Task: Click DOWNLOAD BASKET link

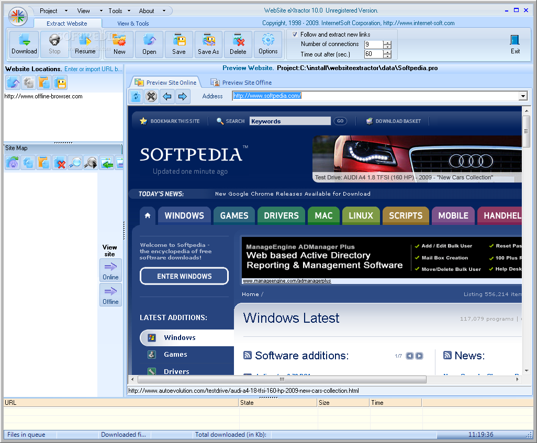Action: click(x=394, y=121)
